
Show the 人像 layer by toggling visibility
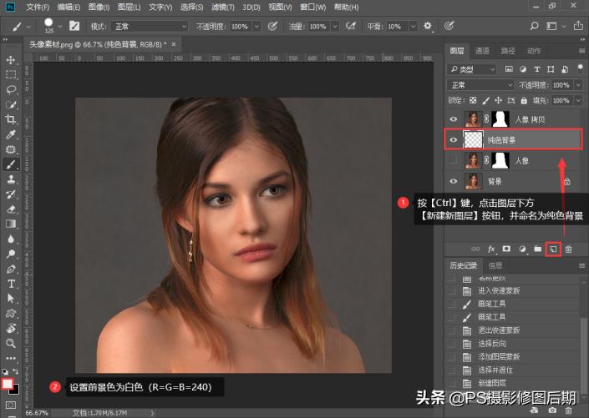tap(454, 160)
